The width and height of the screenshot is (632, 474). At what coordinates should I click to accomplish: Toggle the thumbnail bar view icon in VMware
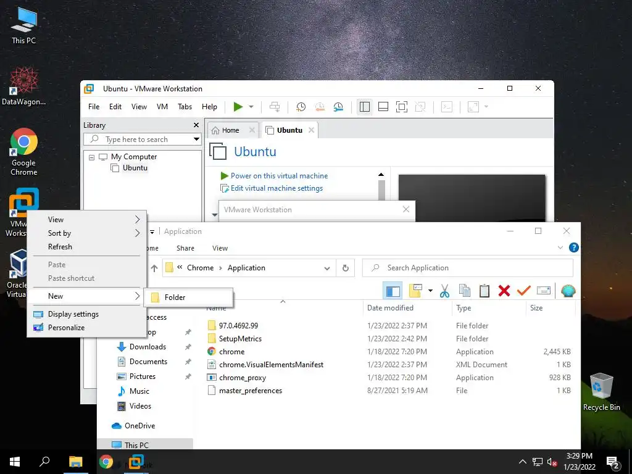pos(383,107)
